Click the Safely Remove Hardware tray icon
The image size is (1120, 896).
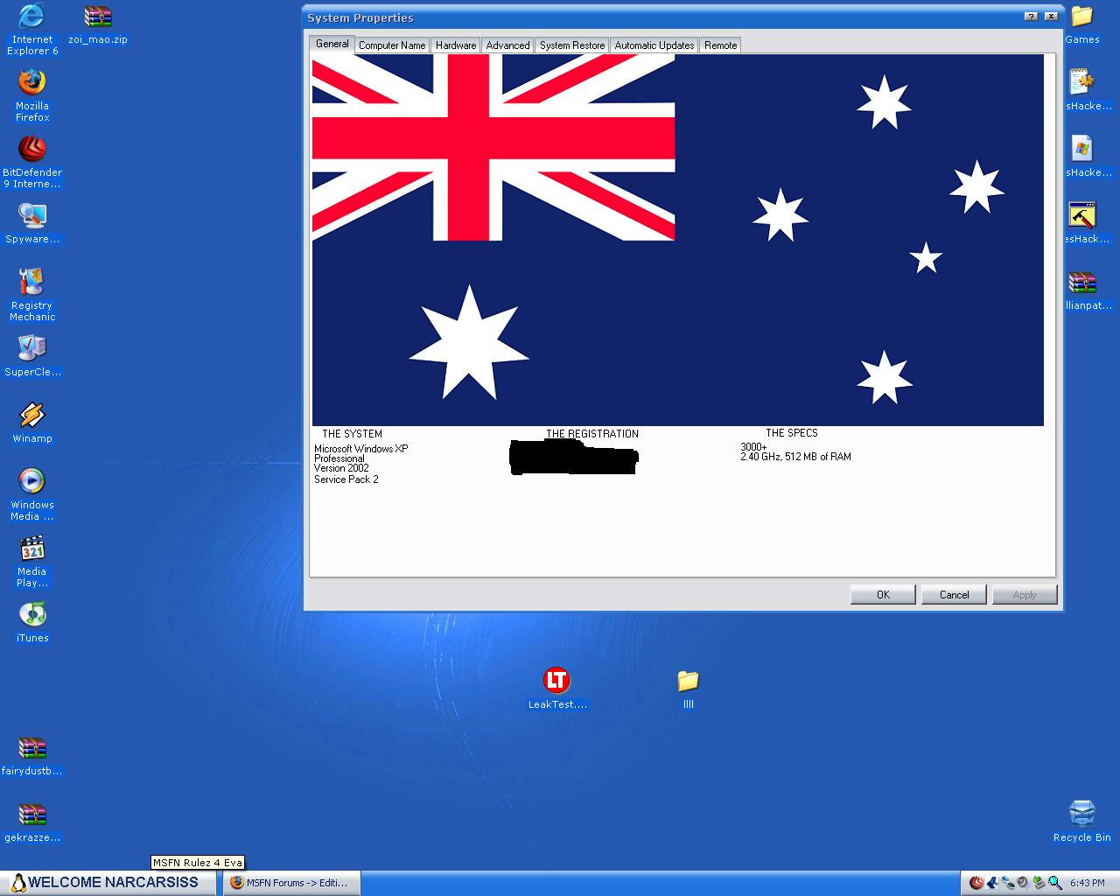(x=1039, y=883)
